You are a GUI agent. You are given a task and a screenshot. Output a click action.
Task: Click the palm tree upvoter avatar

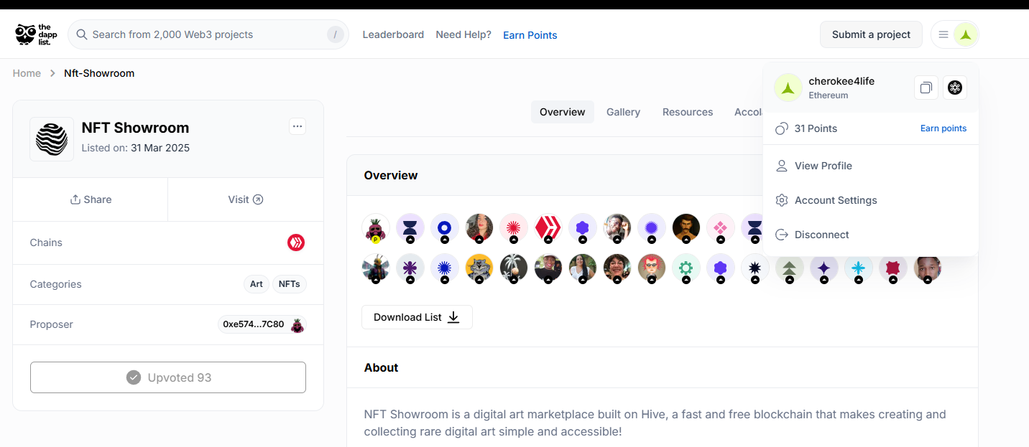click(x=513, y=268)
